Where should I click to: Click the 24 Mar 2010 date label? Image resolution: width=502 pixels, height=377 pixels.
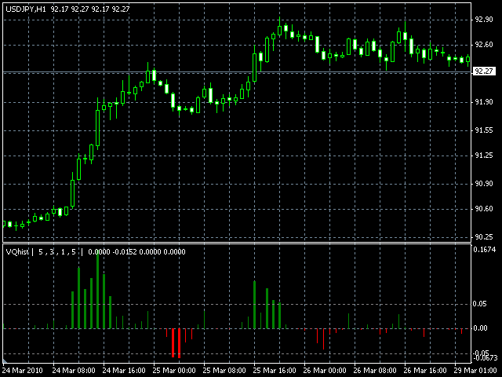coord(23,371)
